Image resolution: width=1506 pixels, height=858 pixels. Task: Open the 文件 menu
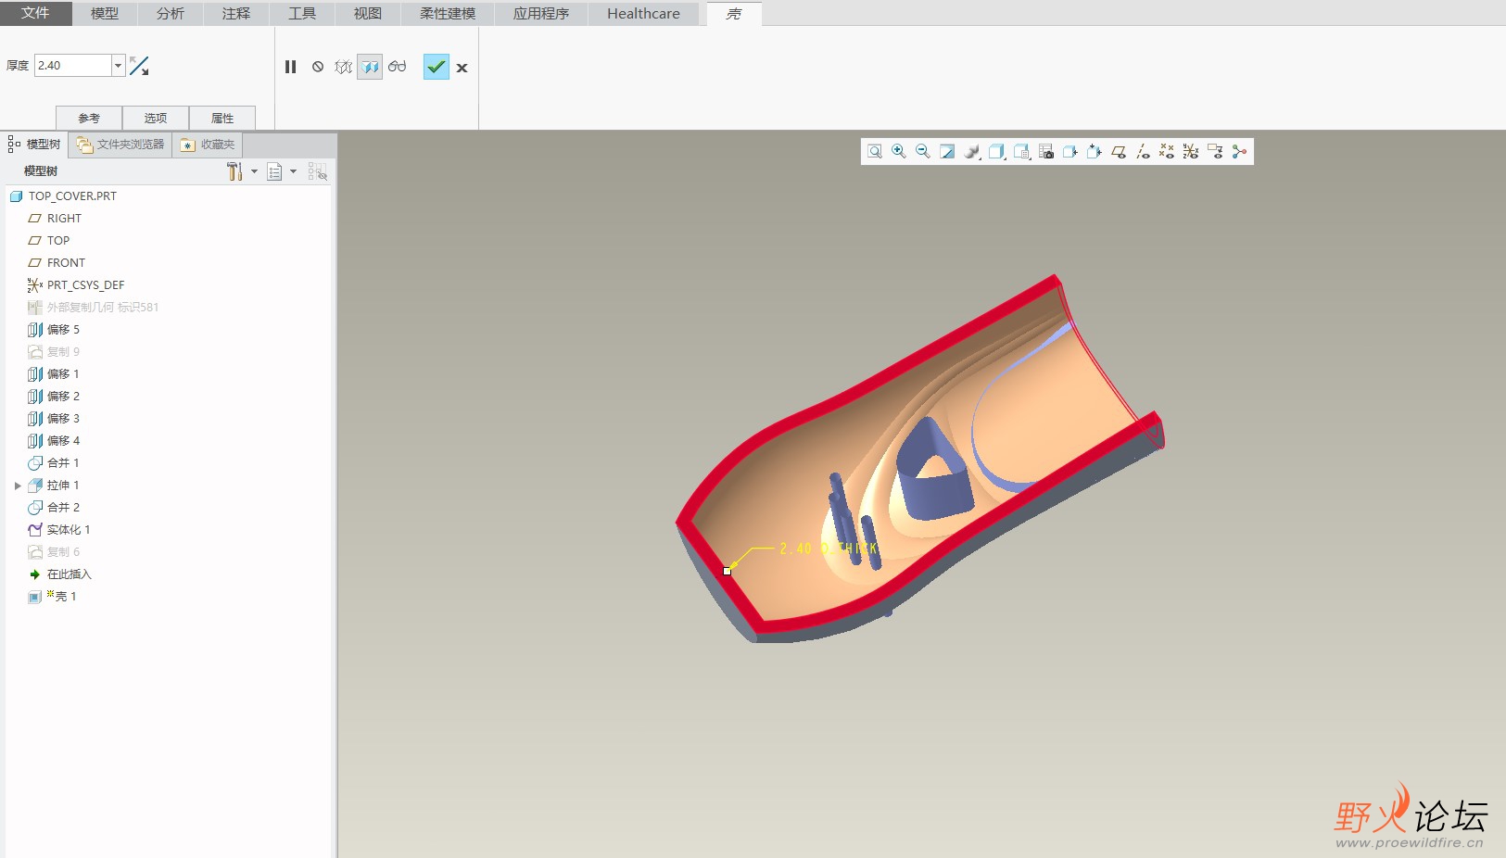(x=35, y=13)
